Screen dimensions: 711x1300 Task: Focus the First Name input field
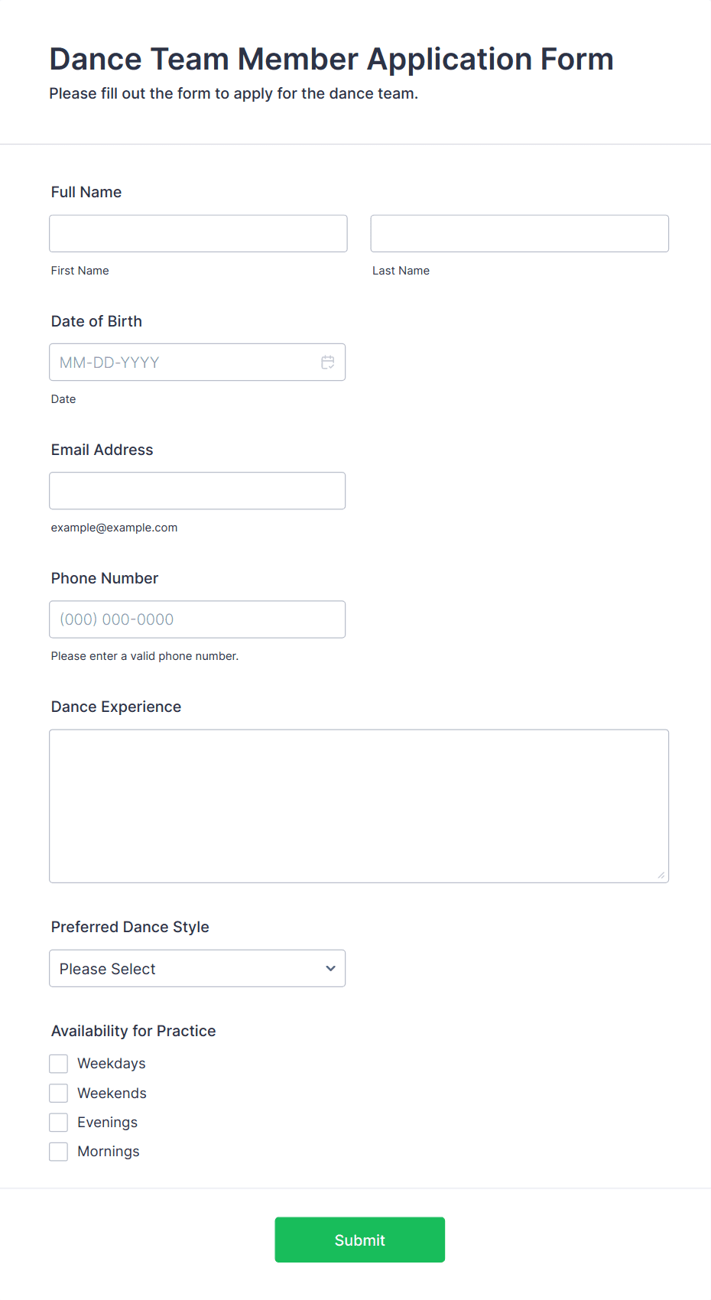coord(198,233)
